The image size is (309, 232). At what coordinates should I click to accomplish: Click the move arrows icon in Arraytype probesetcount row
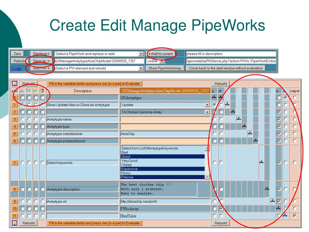pos(256,140)
